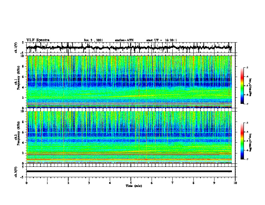Click time axis tick label "7"
This screenshot has height=205, width=265.
tap(173, 183)
